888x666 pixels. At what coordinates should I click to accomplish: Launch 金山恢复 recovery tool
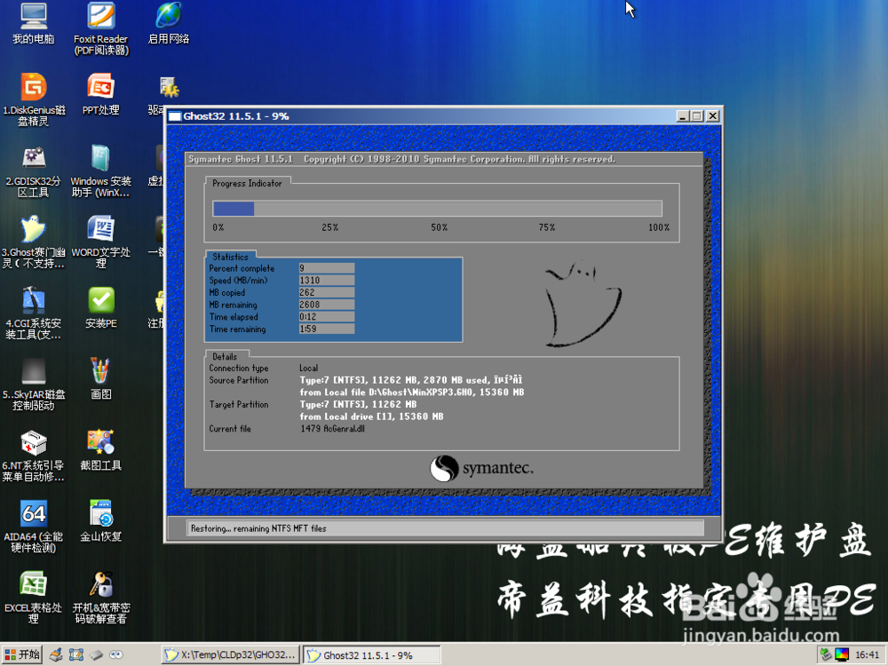99,513
